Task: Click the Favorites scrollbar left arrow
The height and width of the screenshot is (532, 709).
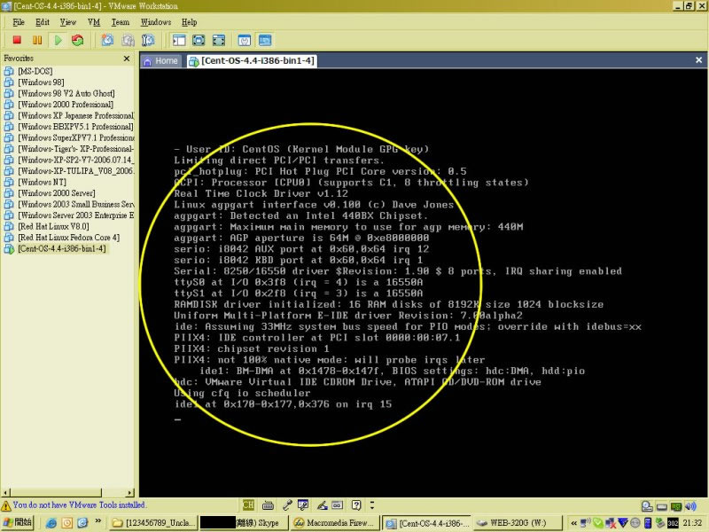Action: [x=5, y=493]
